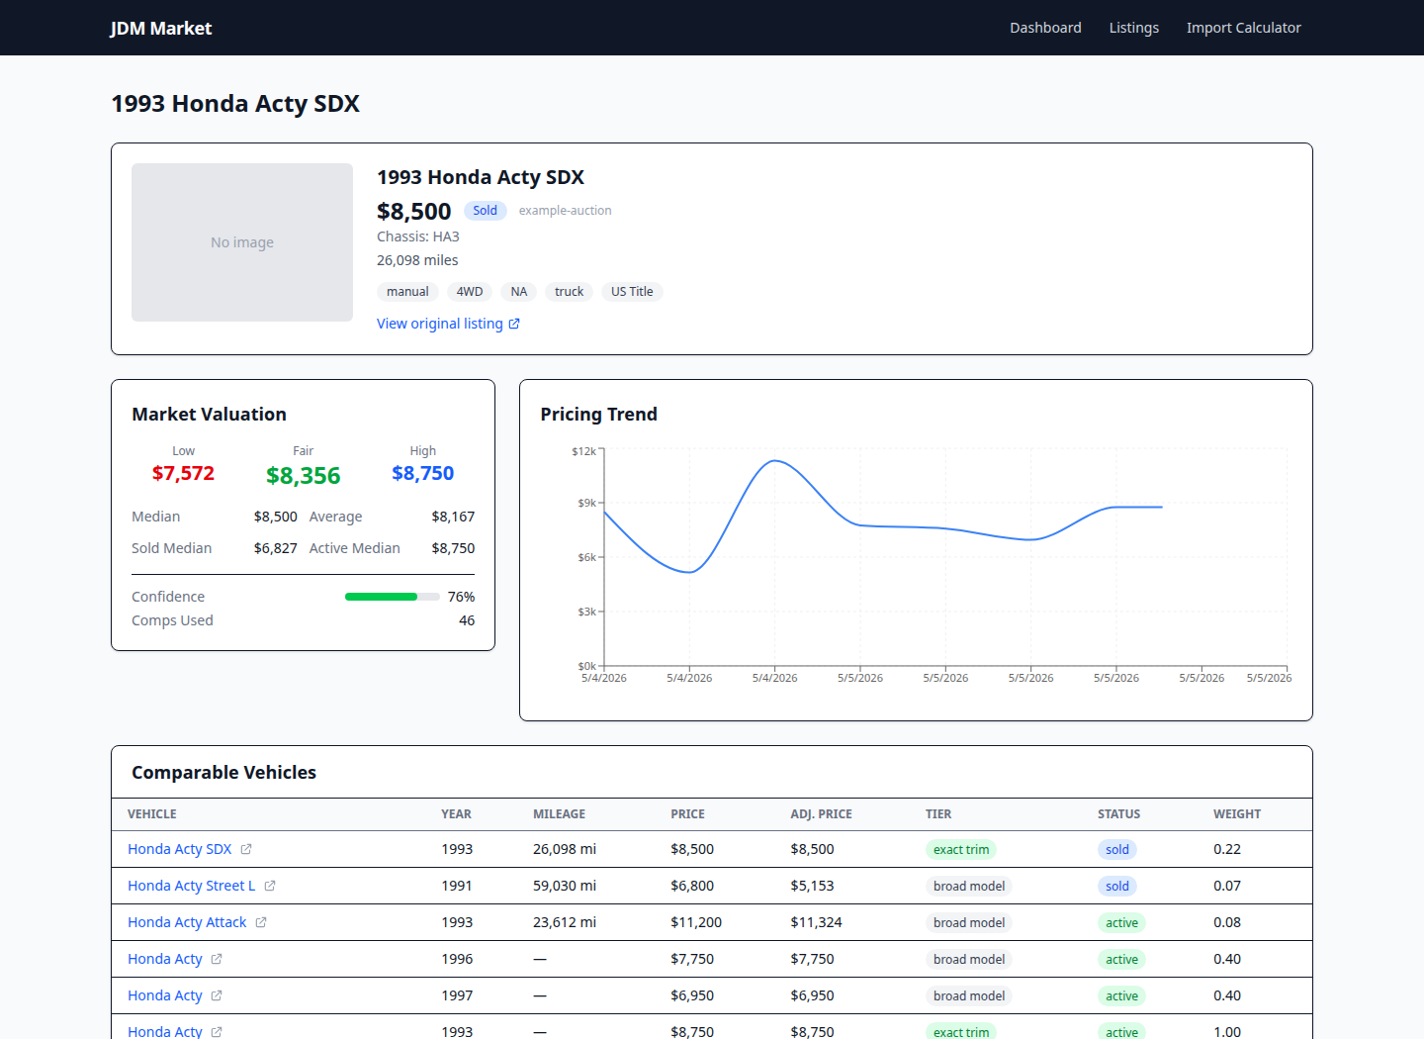Click the High value $8,750 in Market Valuation
This screenshot has height=1039, width=1424.
point(422,473)
